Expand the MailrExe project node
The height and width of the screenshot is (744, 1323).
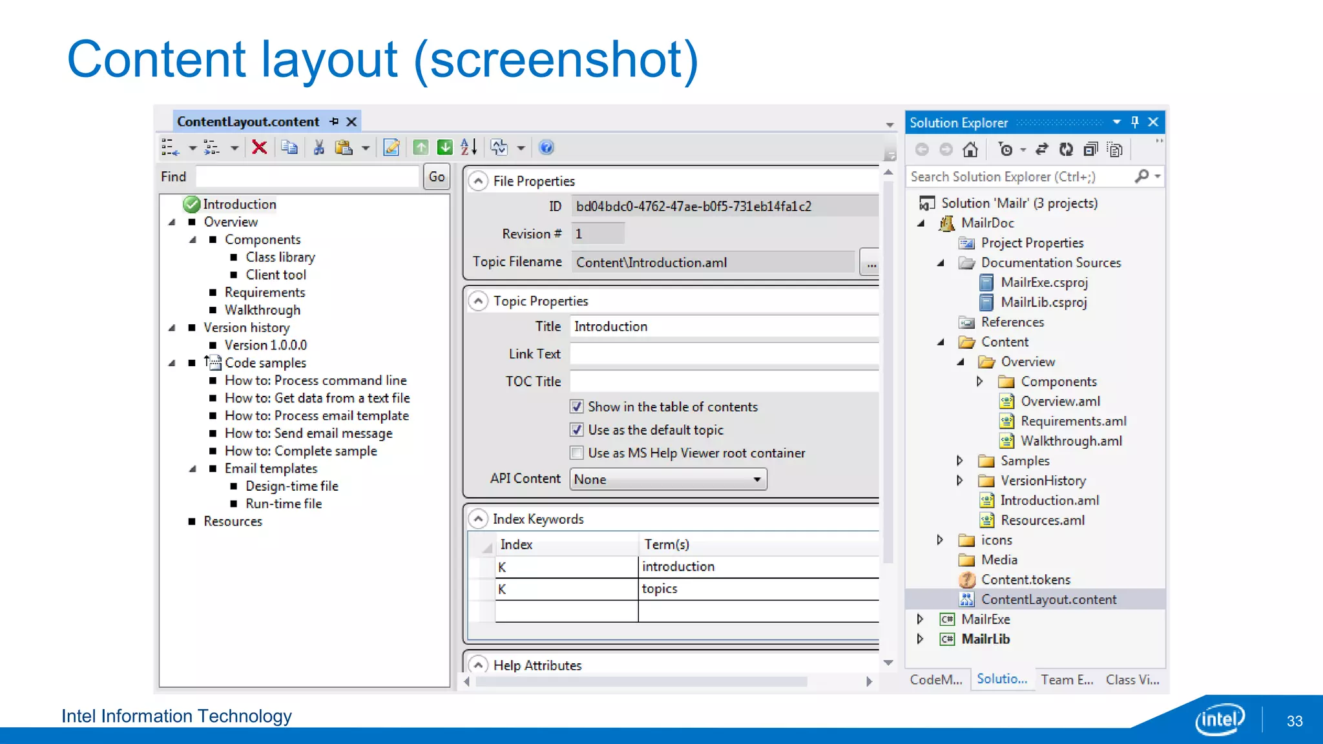pyautogui.click(x=920, y=619)
